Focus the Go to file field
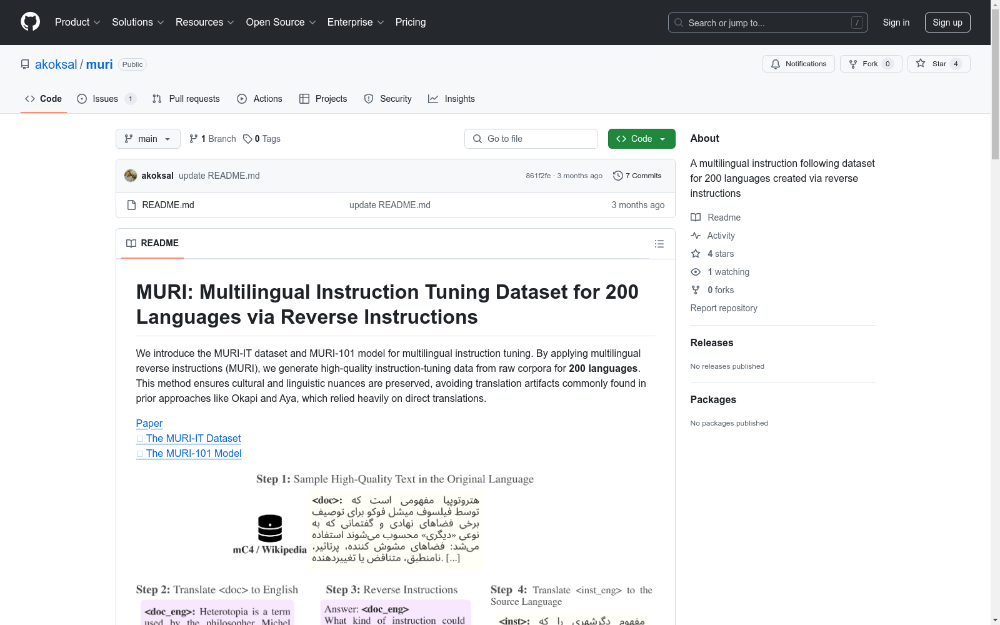This screenshot has width=1000, height=625. coord(531,139)
